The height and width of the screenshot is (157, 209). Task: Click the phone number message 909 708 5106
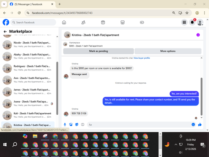click(x=79, y=113)
